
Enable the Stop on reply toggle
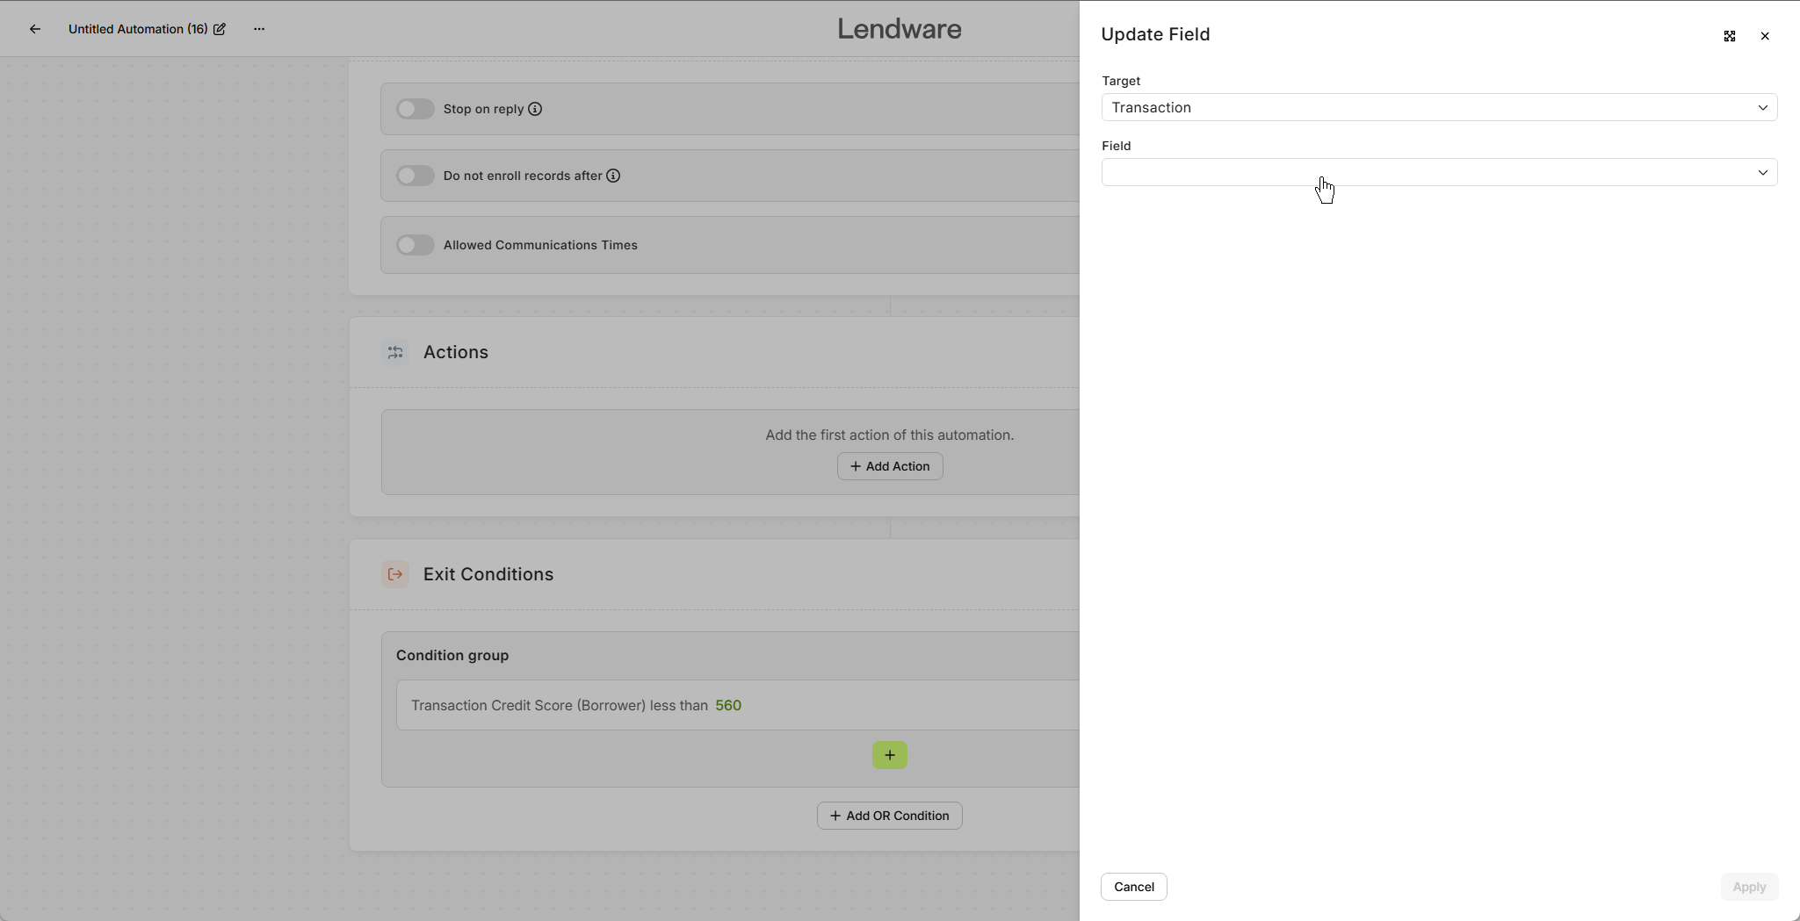(415, 109)
